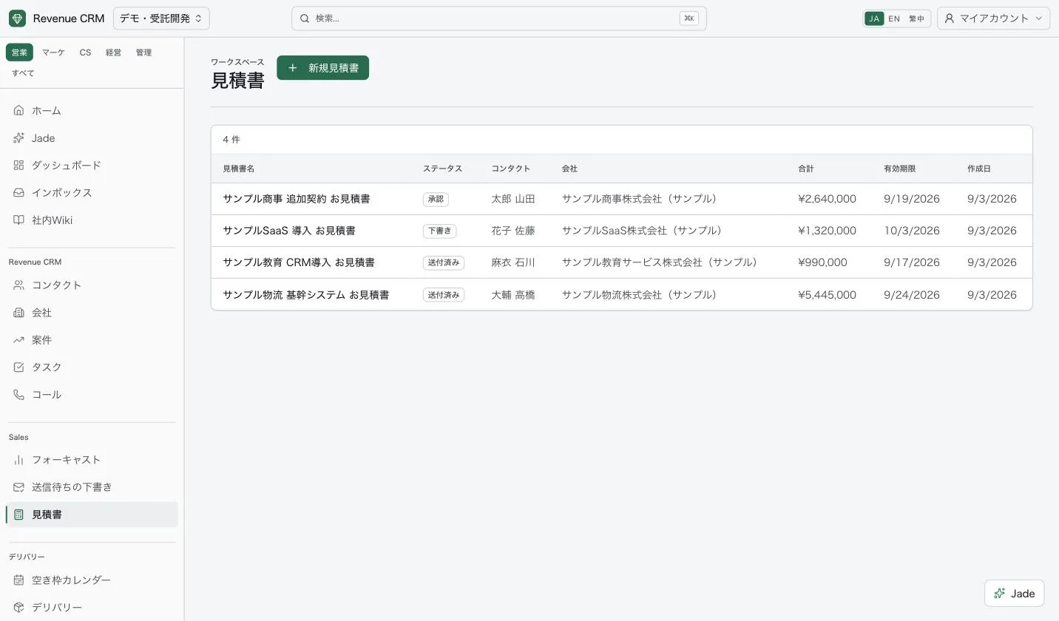Click company サンプル物流株式会社（サンプル）

642,295
